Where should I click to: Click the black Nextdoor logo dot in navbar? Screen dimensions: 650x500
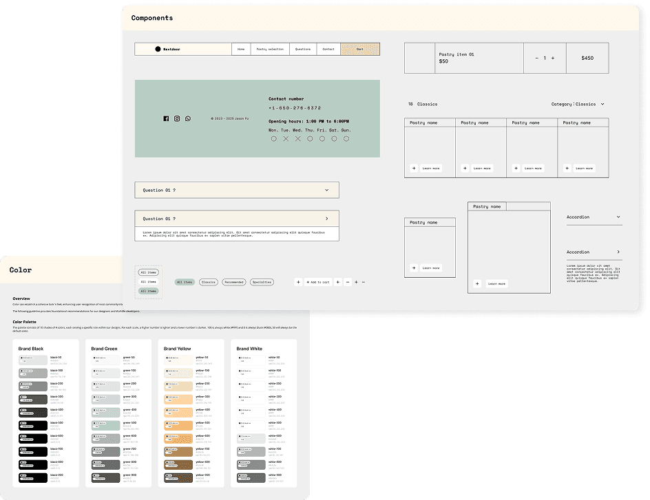158,49
